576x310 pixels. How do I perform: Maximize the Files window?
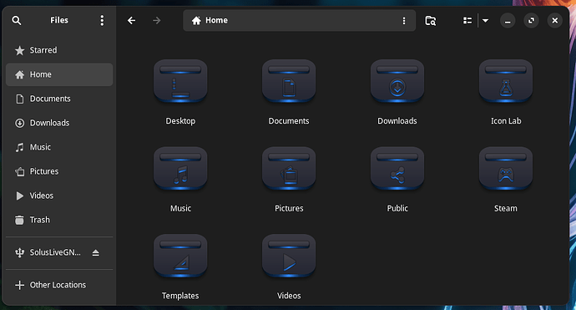tap(531, 21)
